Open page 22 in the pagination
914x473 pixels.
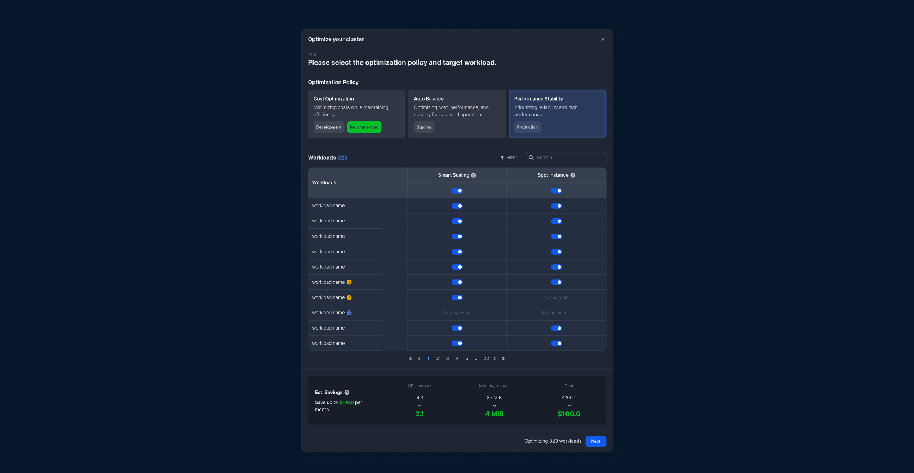pyautogui.click(x=486, y=359)
